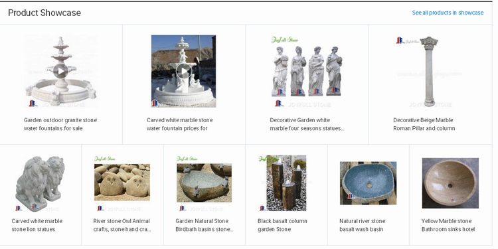Image resolution: width=498 pixels, height=249 pixels.
Task: Open the yellow marble sink image
Action: [x=450, y=183]
